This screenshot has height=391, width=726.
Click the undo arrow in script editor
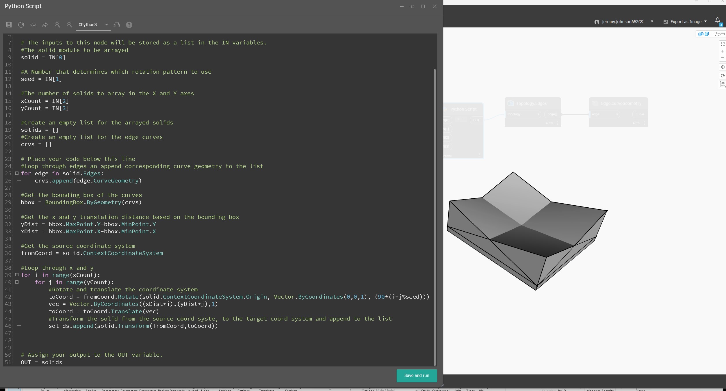[x=33, y=25]
